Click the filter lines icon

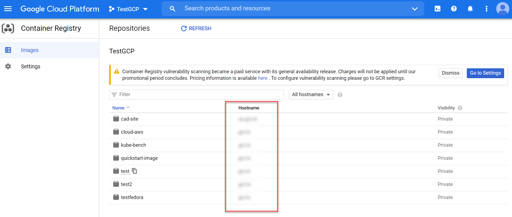click(x=114, y=94)
